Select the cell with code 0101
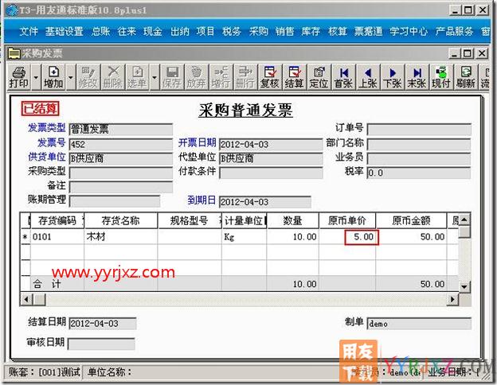 coord(57,237)
